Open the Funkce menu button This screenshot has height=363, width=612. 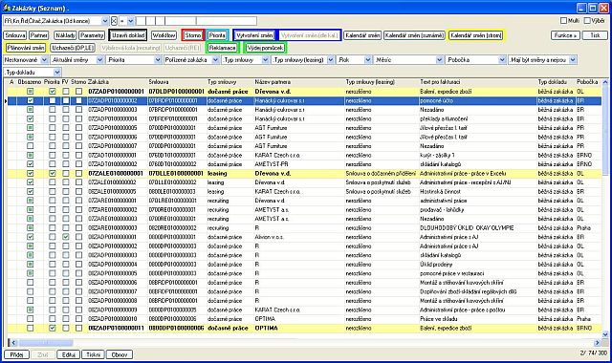tap(565, 35)
